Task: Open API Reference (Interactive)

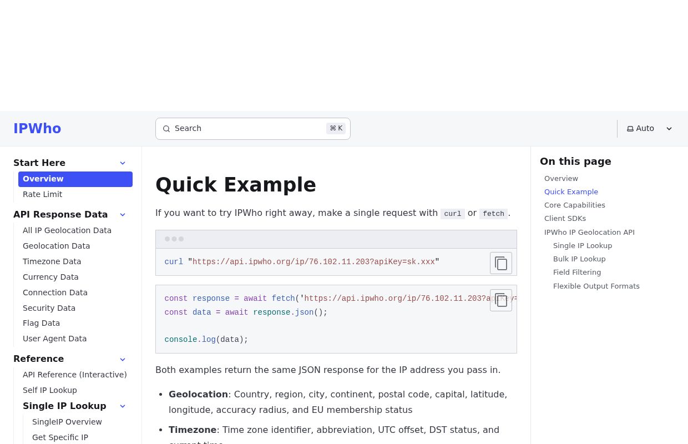Action: (x=75, y=375)
